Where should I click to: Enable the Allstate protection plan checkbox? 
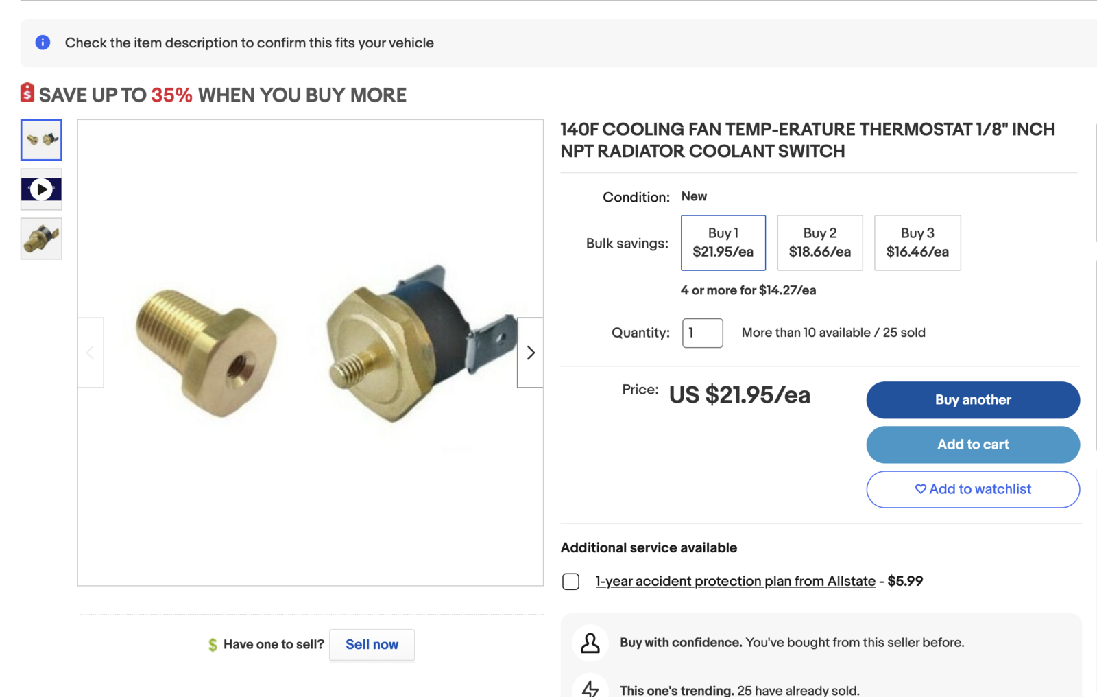(x=570, y=582)
